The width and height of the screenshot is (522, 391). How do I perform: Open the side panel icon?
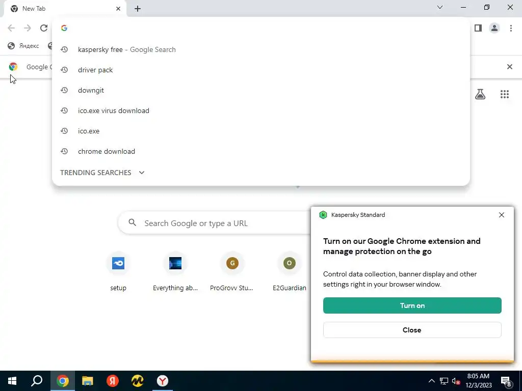(x=478, y=28)
